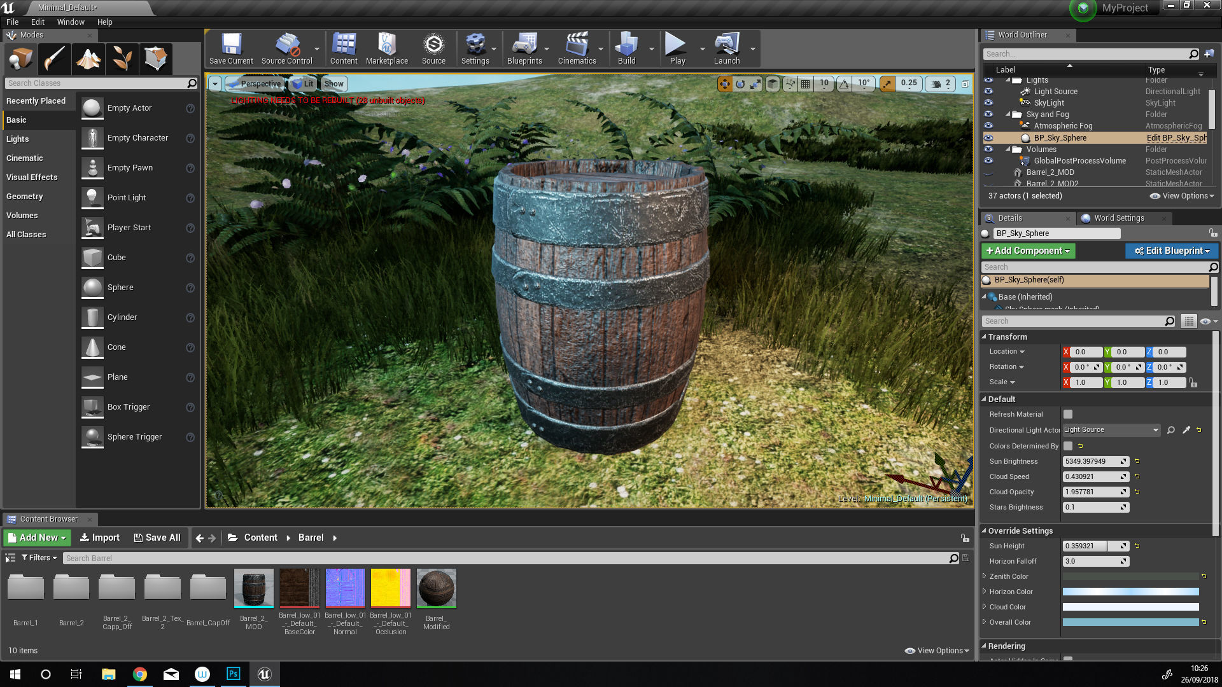
Task: Click the Build lighting icon
Action: coord(627,49)
